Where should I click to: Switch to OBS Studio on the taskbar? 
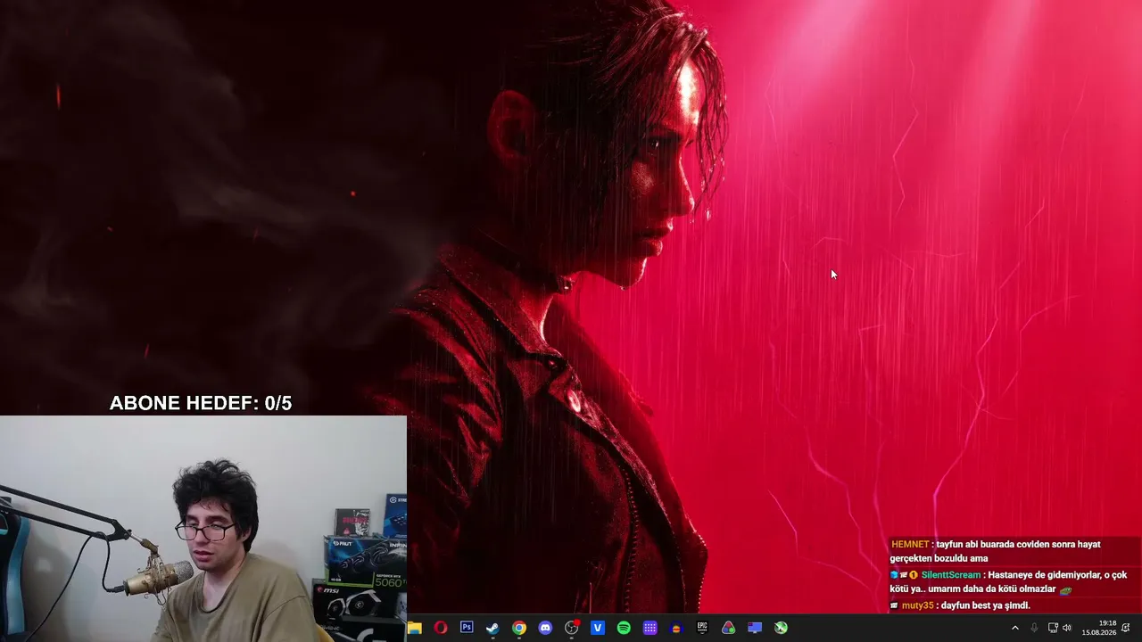(x=572, y=628)
